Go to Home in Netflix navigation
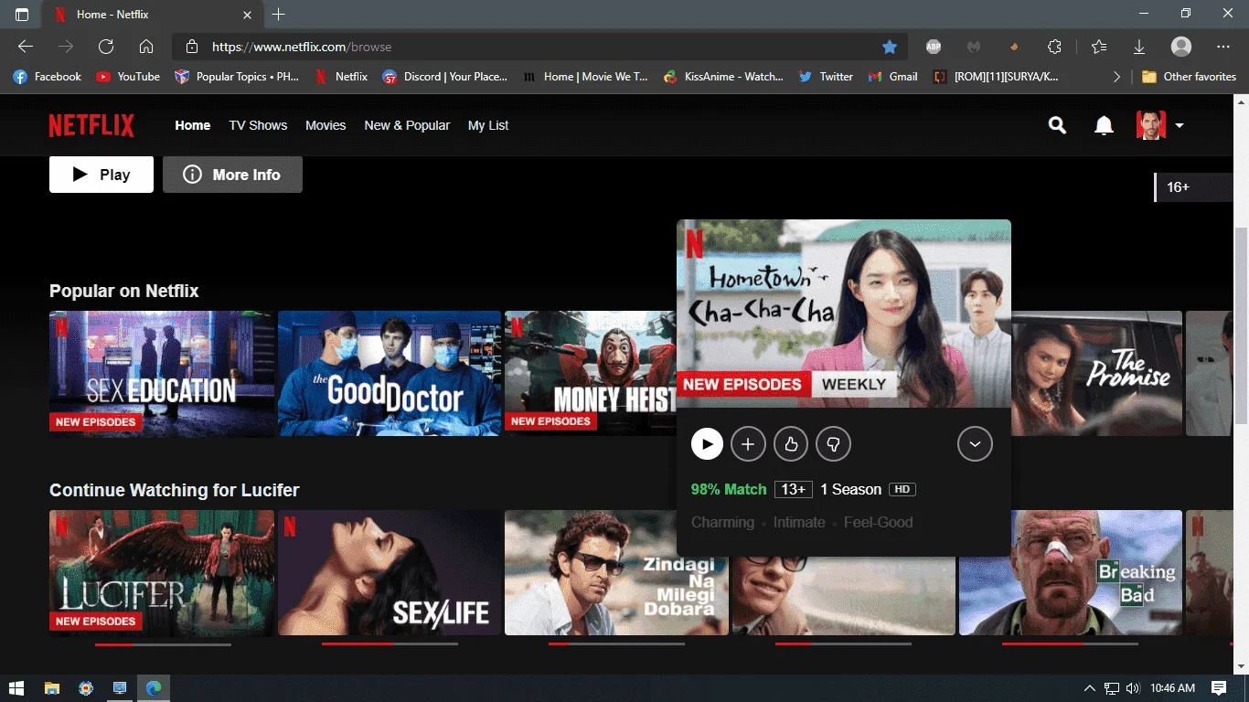Screen dimensions: 1249x702 tap(193, 125)
